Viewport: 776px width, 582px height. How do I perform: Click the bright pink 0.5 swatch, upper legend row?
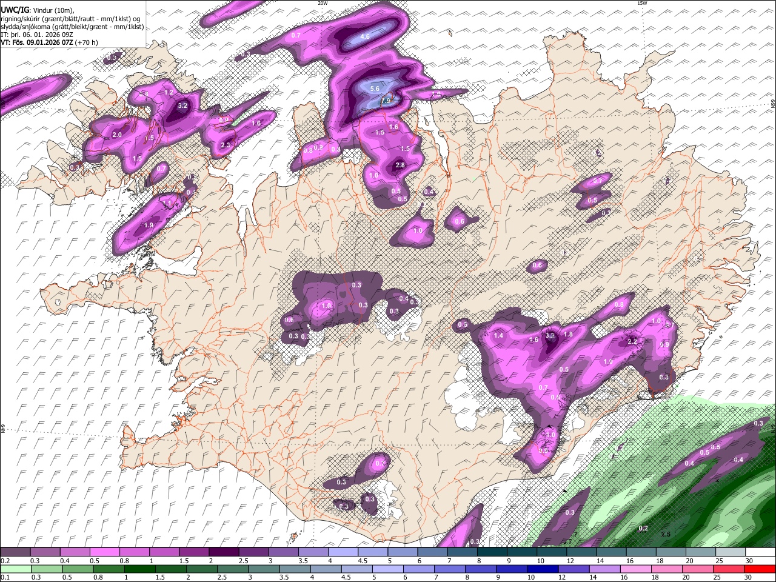tap(105, 552)
